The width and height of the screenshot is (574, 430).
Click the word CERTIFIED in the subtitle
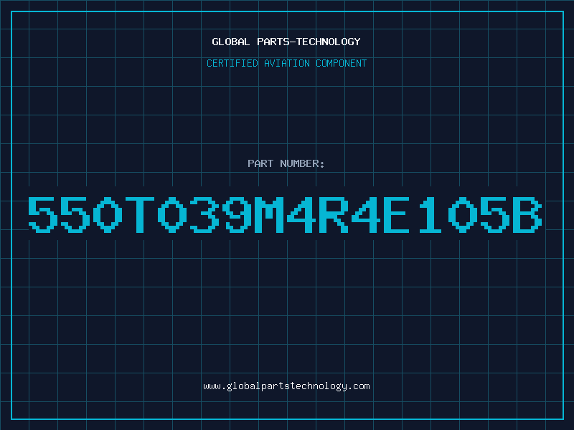232,63
